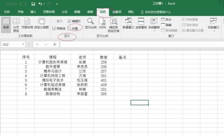Select the cell 李国富

point(82,94)
